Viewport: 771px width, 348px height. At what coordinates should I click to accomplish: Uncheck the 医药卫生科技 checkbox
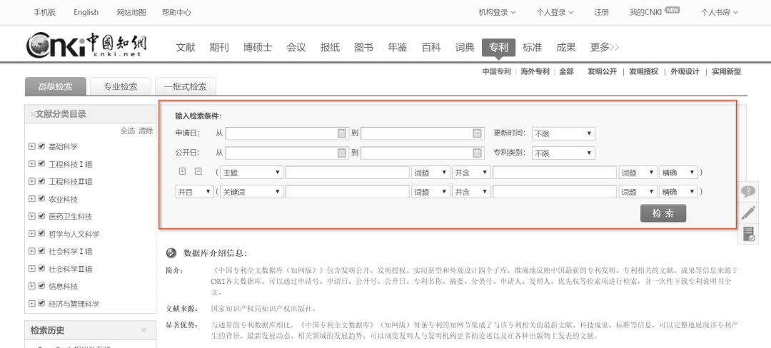click(x=42, y=216)
